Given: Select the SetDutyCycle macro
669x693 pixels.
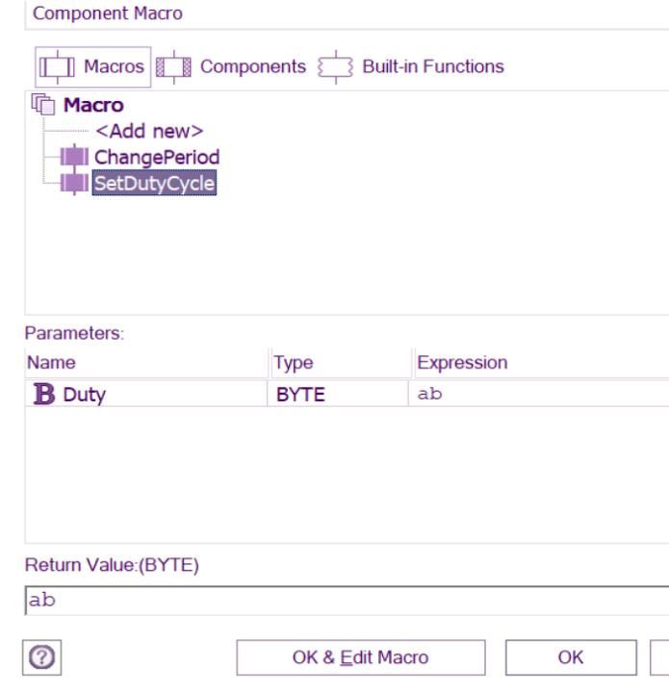Looking at the screenshot, I should point(154,183).
